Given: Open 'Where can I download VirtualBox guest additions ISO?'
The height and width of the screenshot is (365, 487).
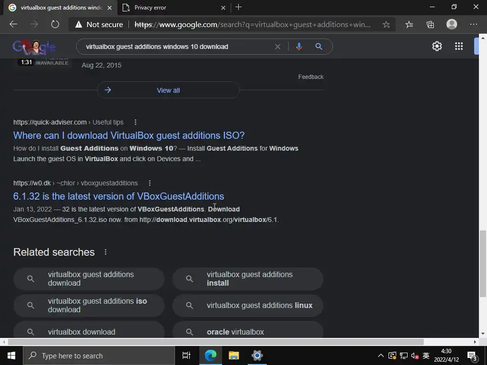Looking at the screenshot, I should [x=129, y=135].
